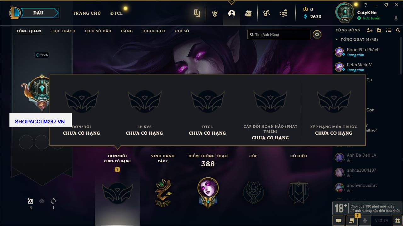The image size is (403, 226).
Task: Go to the TRANG CHỦ home link
Action: pyautogui.click(x=87, y=13)
